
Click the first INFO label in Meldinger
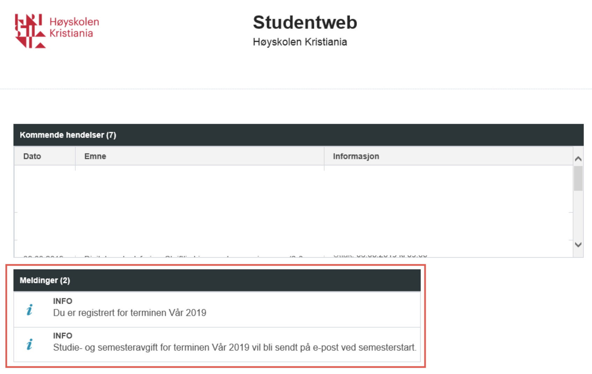point(63,301)
